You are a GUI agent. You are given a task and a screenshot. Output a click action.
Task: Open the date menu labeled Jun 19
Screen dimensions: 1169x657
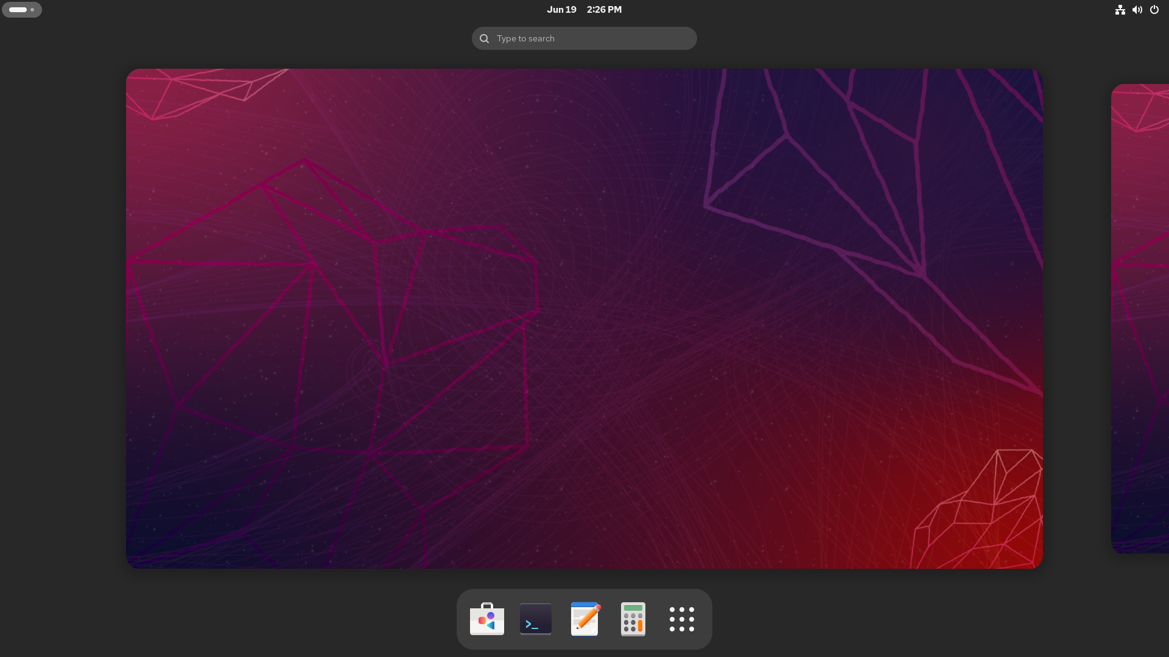coord(561,9)
